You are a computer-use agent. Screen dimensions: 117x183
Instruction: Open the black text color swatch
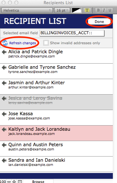coord(77,10)
